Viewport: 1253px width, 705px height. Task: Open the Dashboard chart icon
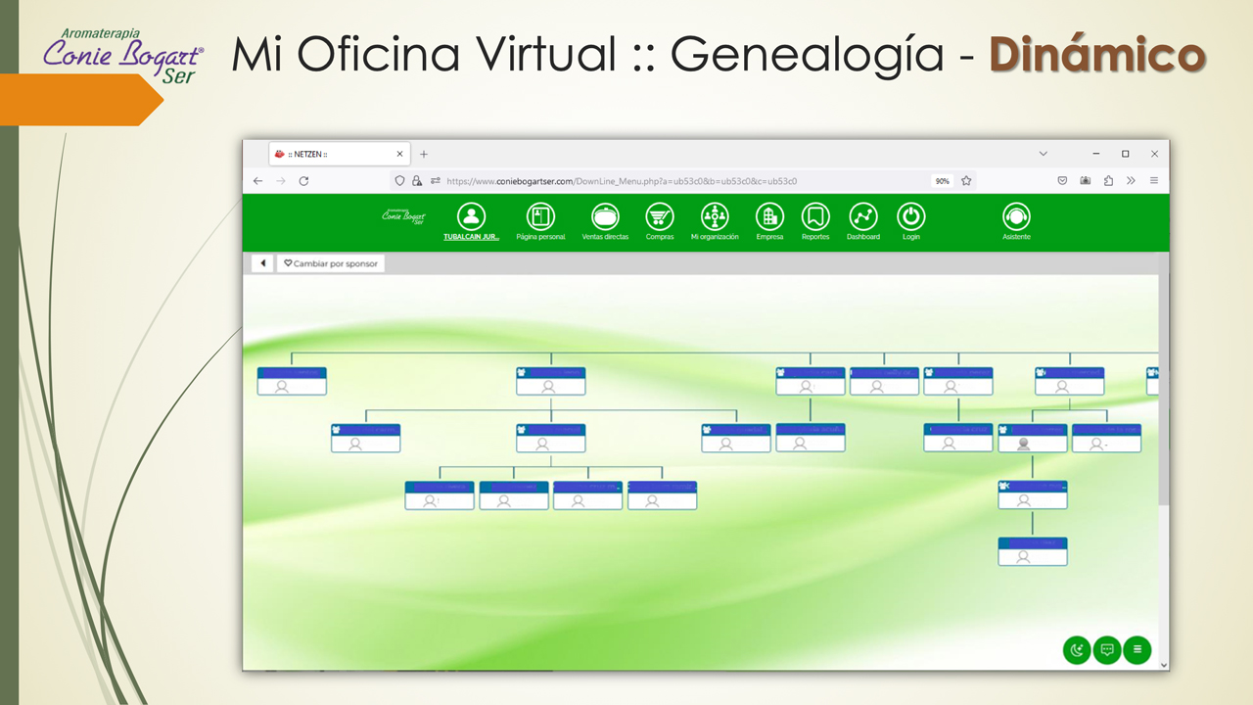(863, 216)
